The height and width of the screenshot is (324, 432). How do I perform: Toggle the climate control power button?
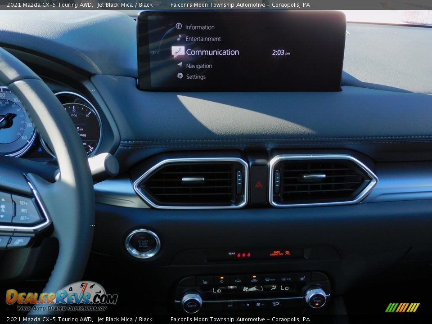pyautogui.click(x=221, y=281)
